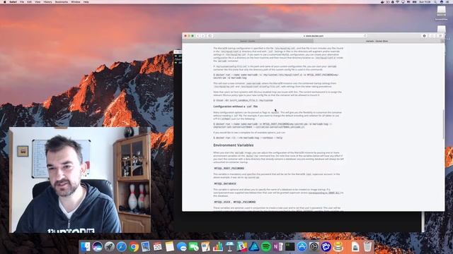Open the View menu
This screenshot has width=453, height=254.
(x=38, y=1)
